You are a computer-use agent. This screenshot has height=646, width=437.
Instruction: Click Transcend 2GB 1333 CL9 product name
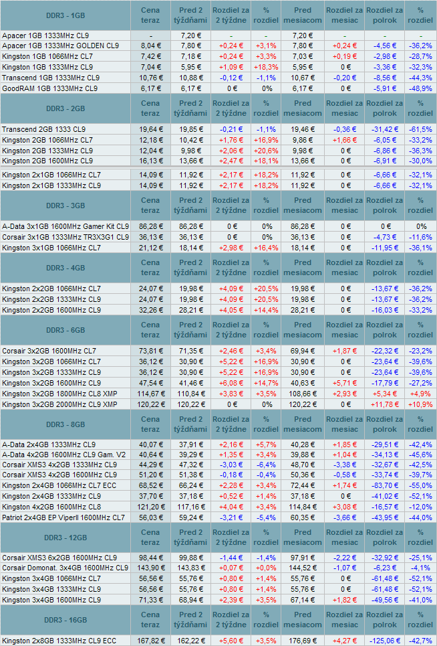coord(43,129)
